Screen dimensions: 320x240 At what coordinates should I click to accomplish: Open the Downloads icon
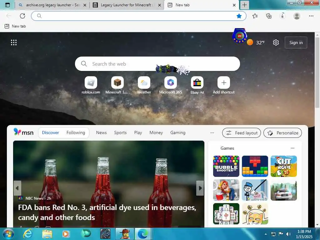tap(282, 16)
